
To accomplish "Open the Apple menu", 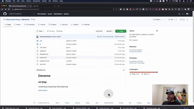I will 3,1.
